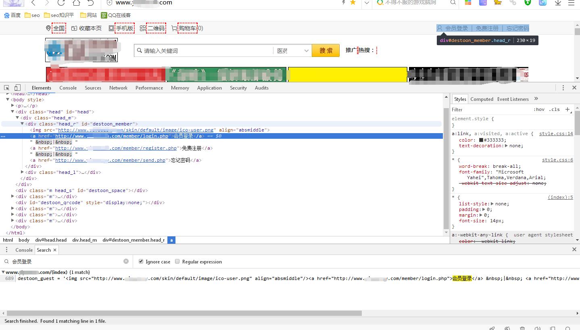Click the new style rule plus icon

(x=567, y=109)
